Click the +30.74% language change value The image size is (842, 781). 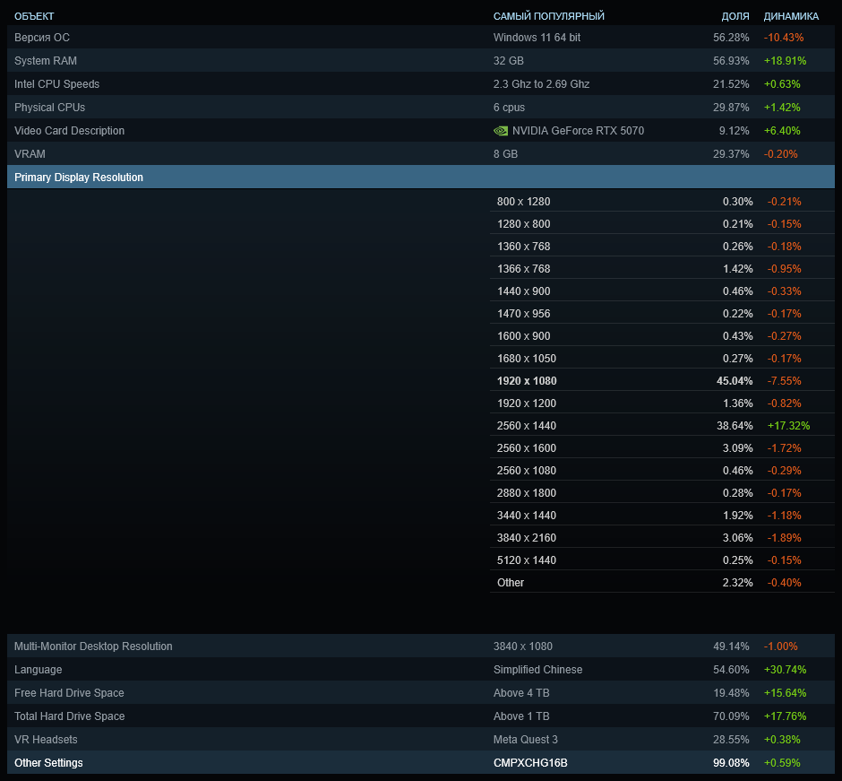pyautogui.click(x=785, y=669)
